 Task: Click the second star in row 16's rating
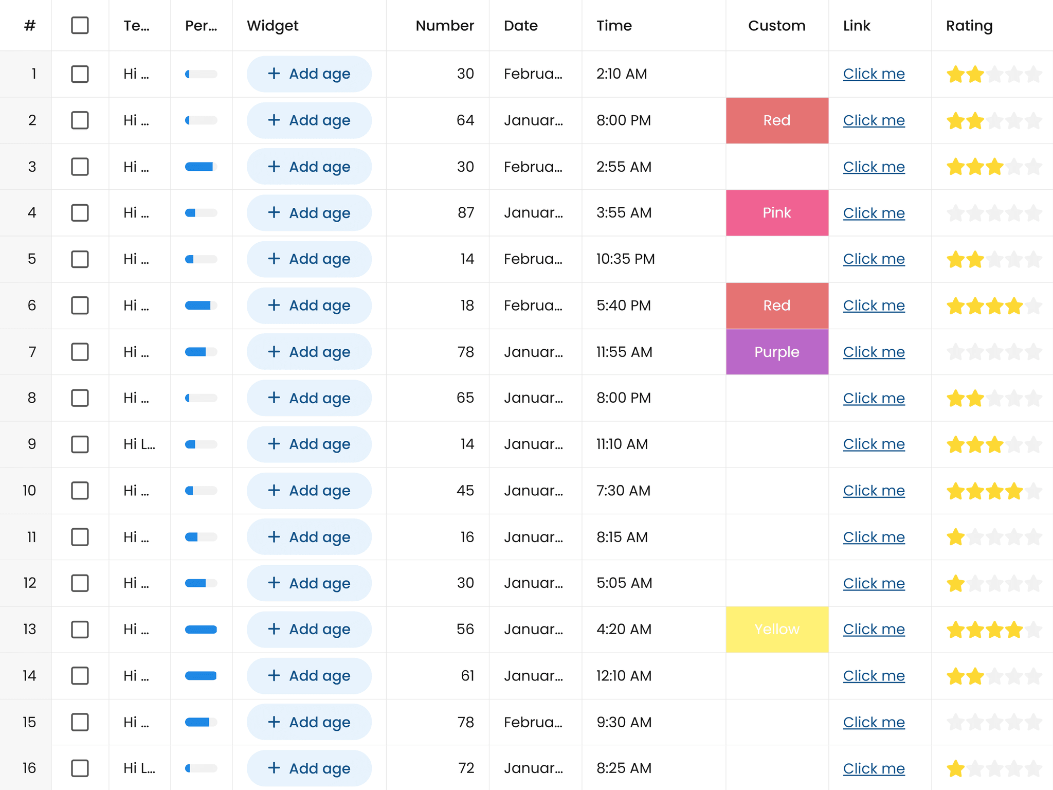[976, 768]
